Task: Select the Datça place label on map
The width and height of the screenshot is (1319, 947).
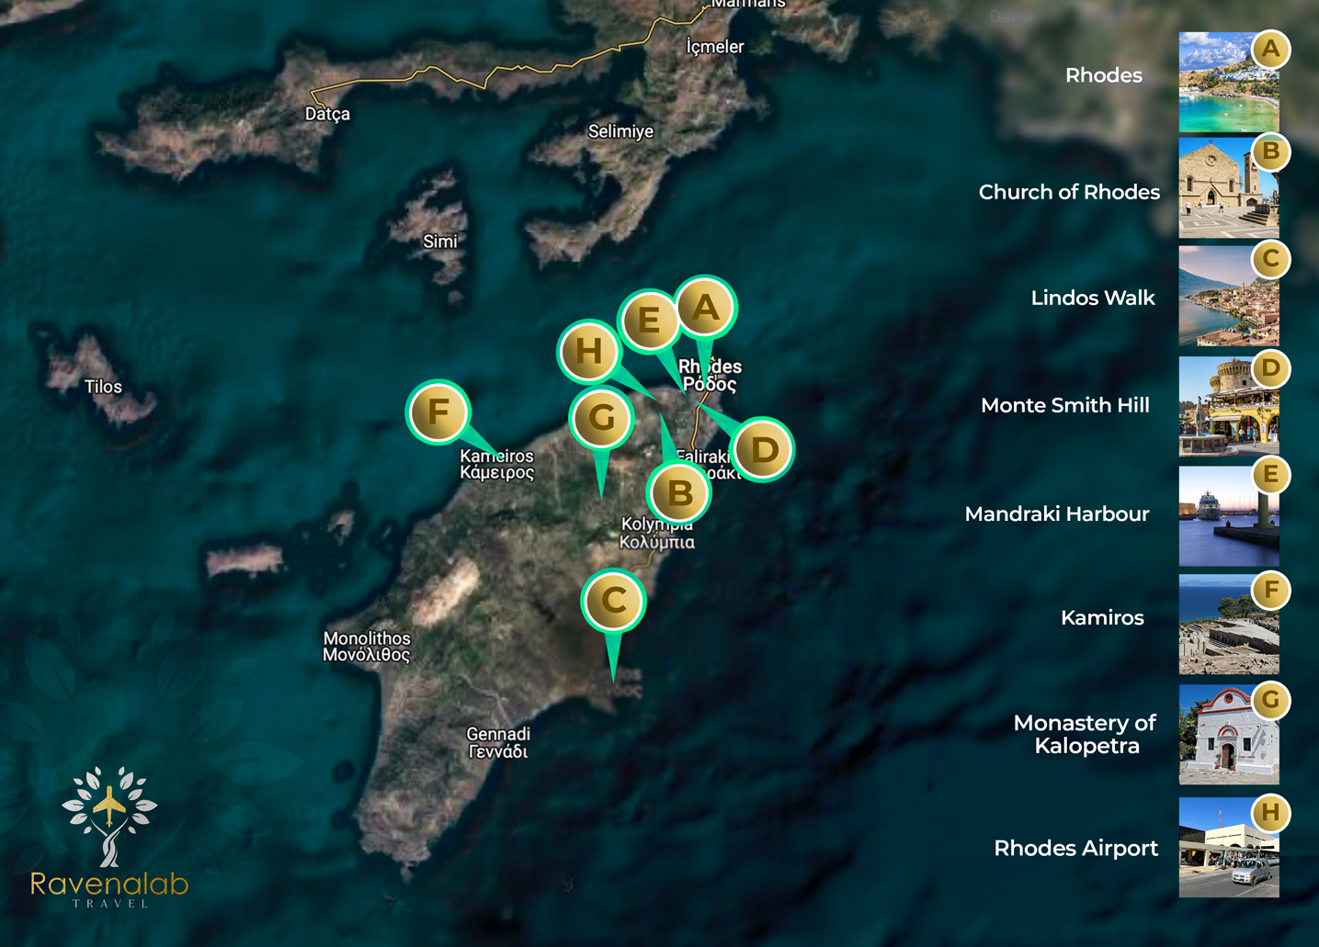Action: pos(327,115)
